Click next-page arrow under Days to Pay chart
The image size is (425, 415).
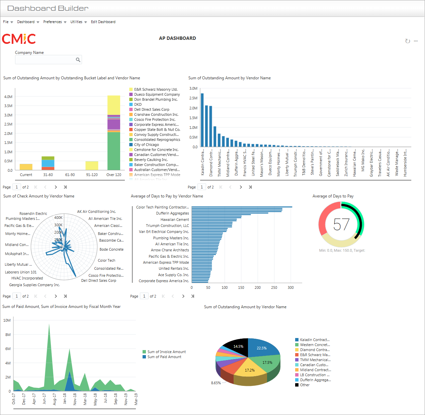coord(183,296)
